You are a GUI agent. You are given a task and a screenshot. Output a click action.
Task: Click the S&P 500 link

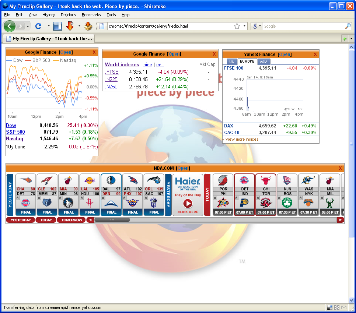tap(15, 132)
